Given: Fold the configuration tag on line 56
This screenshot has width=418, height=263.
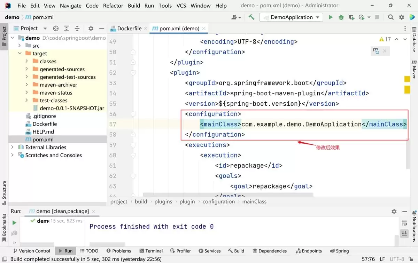Looking at the screenshot, I should tap(133, 114).
